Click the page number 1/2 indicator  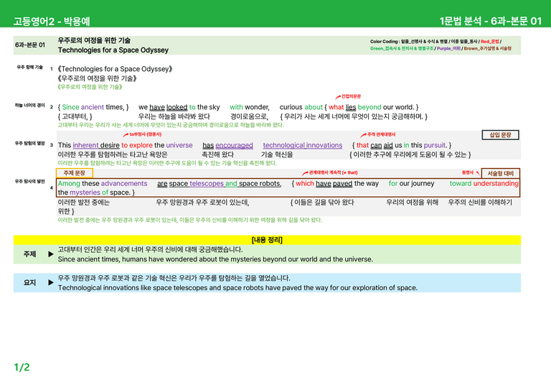pyautogui.click(x=22, y=368)
